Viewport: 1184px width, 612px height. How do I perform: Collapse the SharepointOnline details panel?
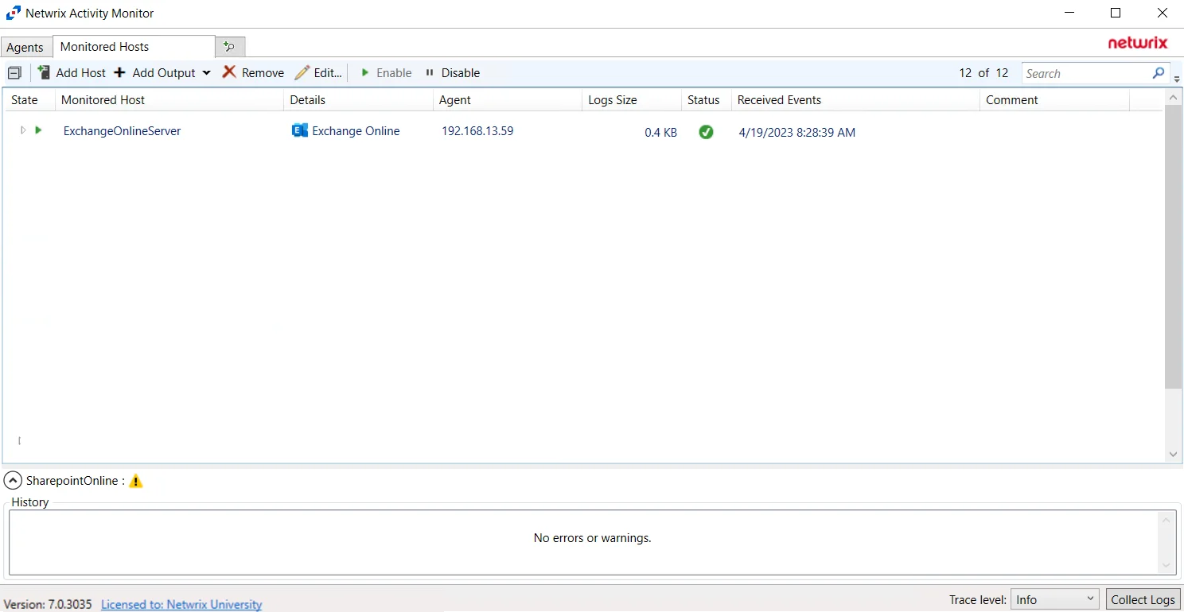[x=13, y=481]
